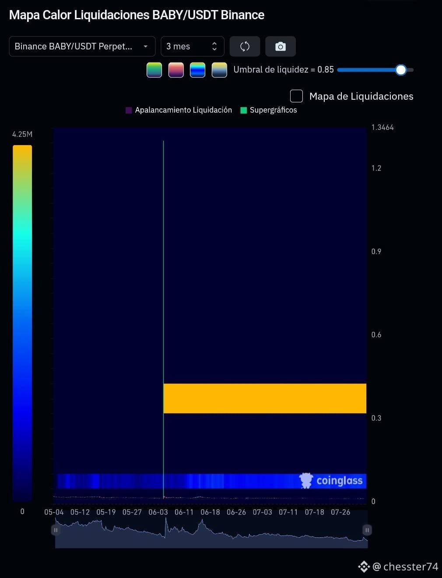Select the blue-cyan color theme swatch
The width and height of the screenshot is (442, 578).
tap(198, 70)
